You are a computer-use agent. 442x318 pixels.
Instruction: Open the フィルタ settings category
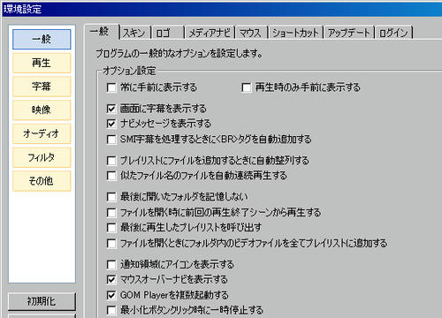[42, 157]
